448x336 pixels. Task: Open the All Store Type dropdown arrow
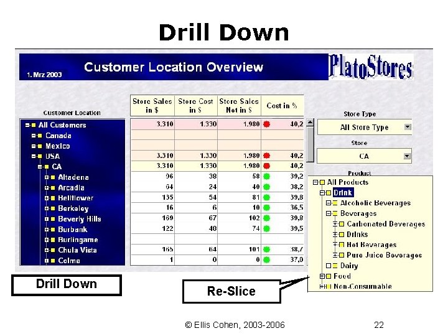click(408, 127)
